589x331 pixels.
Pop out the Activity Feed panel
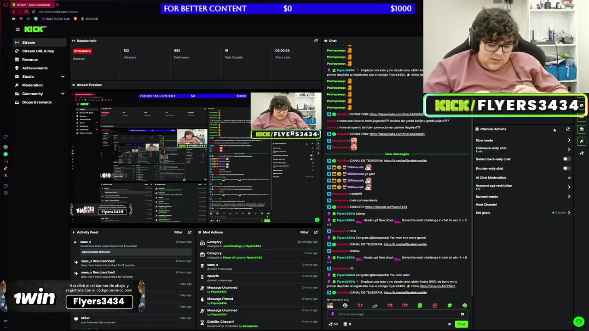[x=190, y=232]
